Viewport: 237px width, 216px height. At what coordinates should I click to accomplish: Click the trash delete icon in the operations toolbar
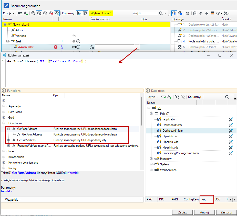point(195,13)
